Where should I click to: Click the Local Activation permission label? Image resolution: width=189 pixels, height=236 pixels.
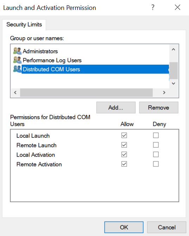click(36, 155)
